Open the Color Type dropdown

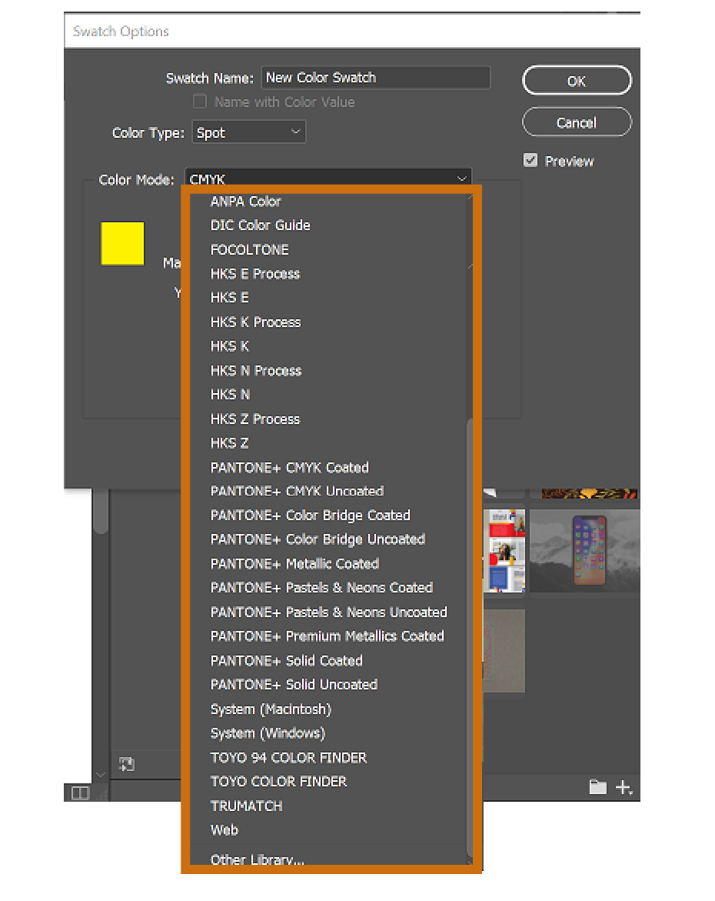coord(248,132)
